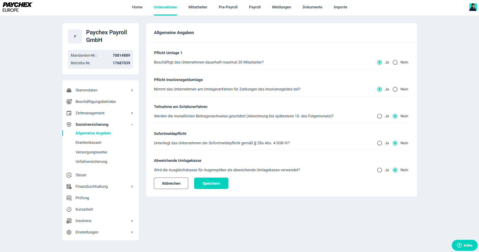The image size is (479, 252).
Task: Open Steuer via its sidebar icon
Action: tap(69, 175)
